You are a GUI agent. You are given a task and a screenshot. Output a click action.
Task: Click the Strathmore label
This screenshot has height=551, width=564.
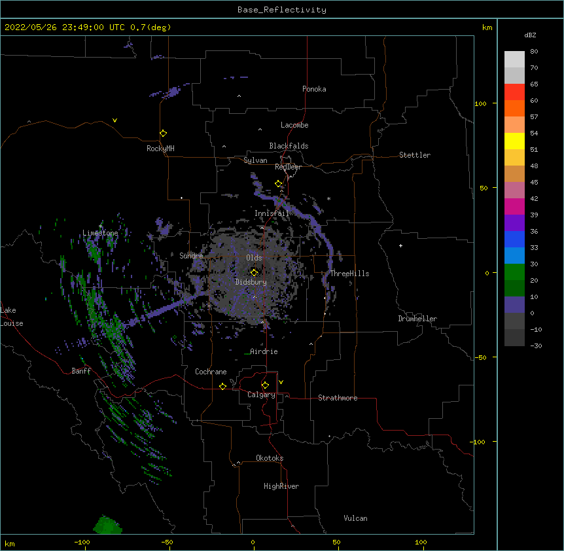coord(338,398)
